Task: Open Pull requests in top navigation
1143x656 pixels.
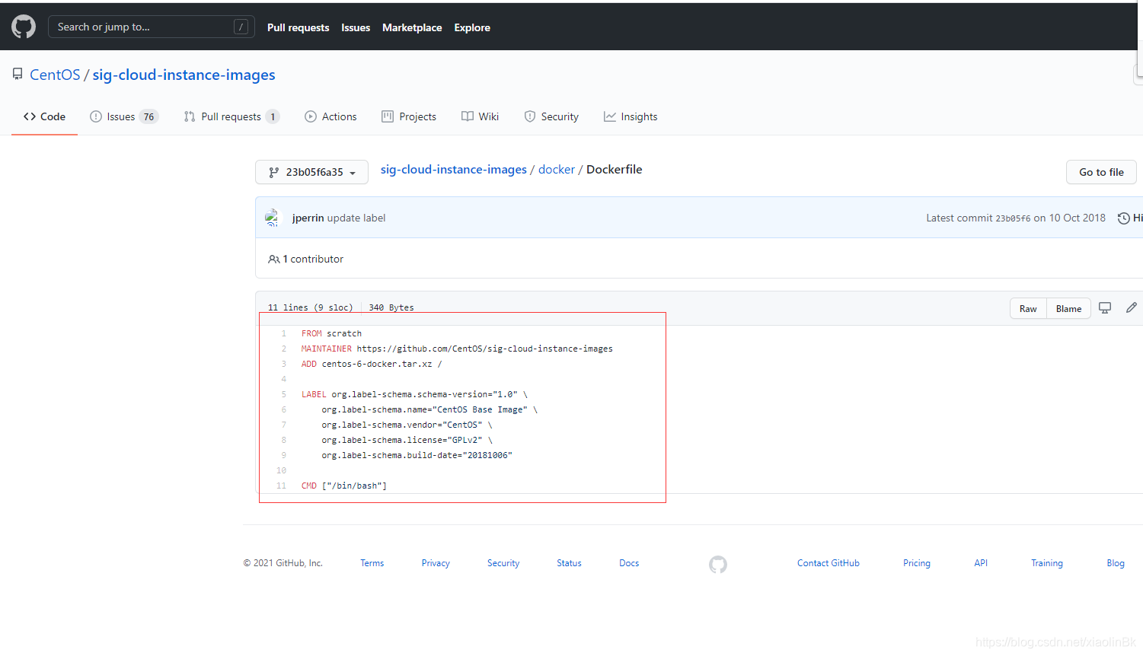Action: point(299,27)
